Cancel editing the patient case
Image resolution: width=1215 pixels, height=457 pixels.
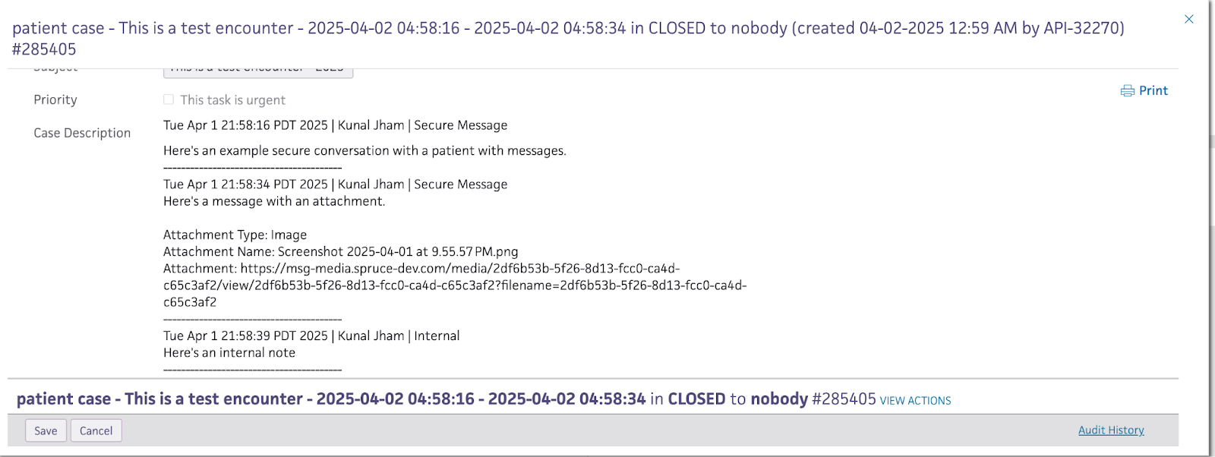tap(96, 430)
